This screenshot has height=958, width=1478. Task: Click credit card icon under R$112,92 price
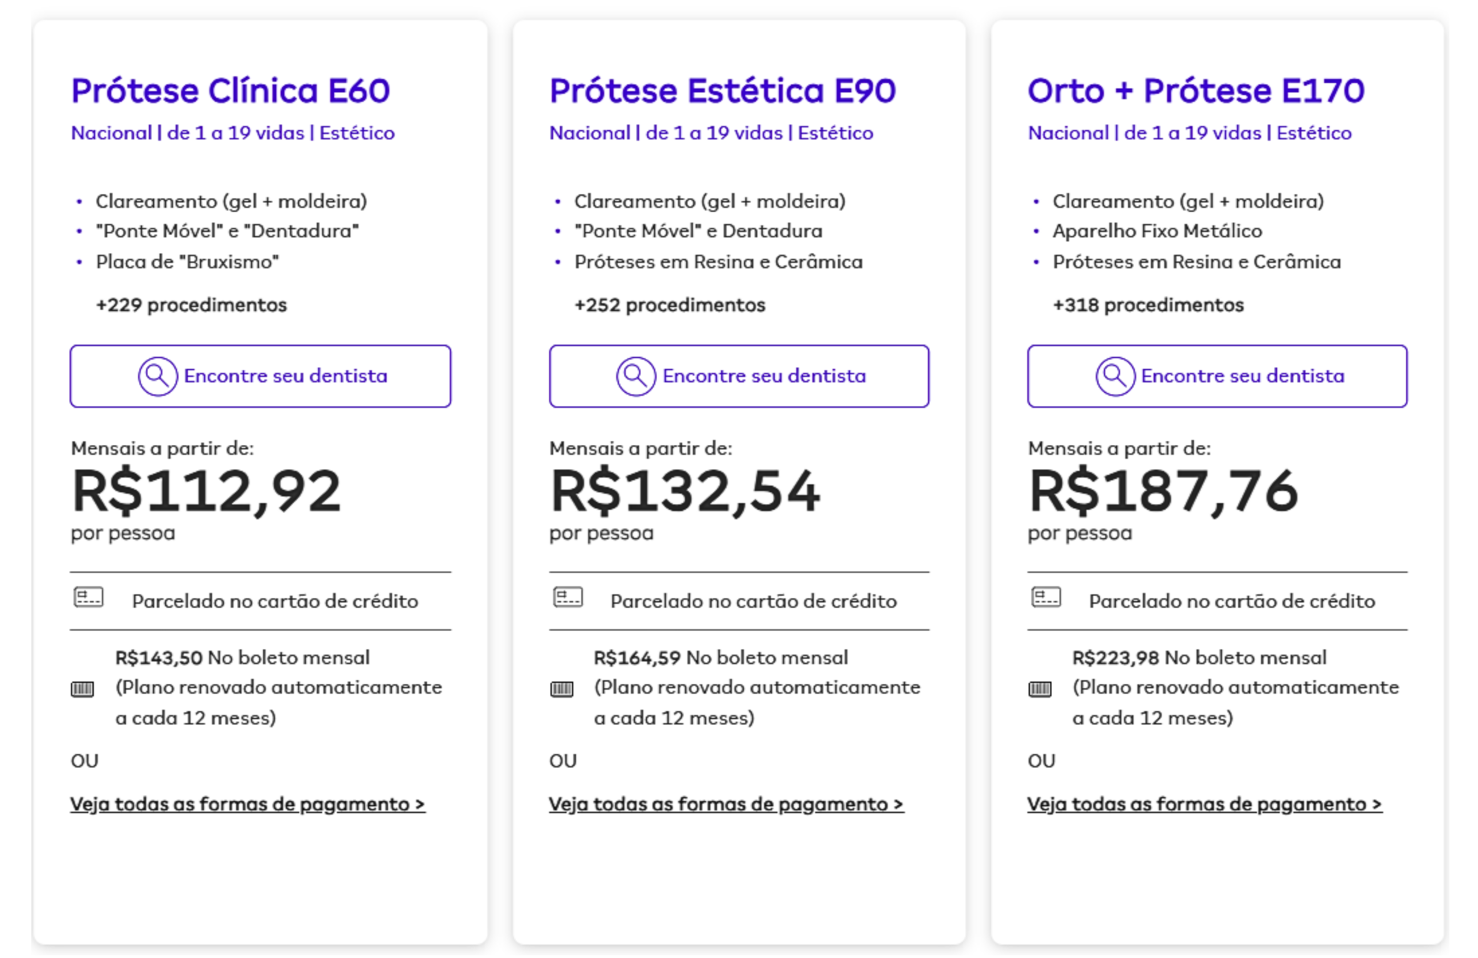click(x=89, y=597)
